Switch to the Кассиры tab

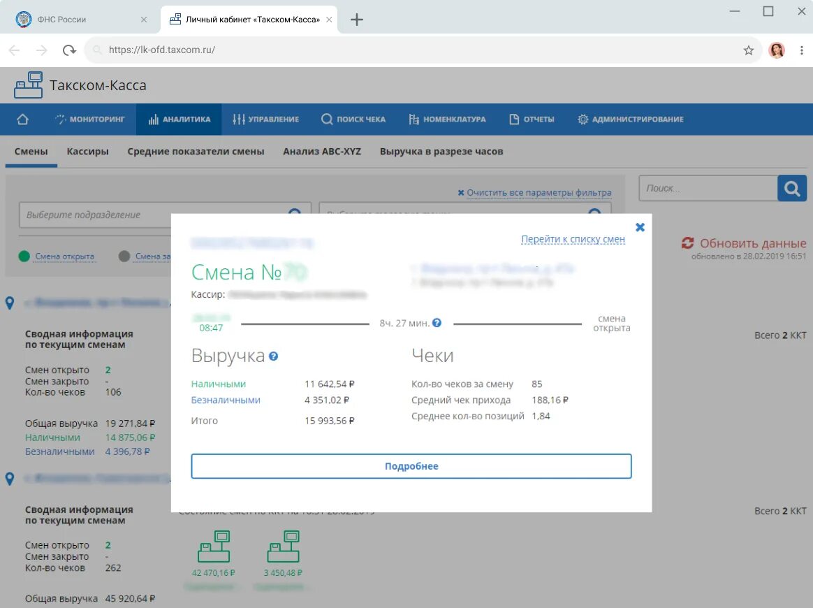(87, 152)
